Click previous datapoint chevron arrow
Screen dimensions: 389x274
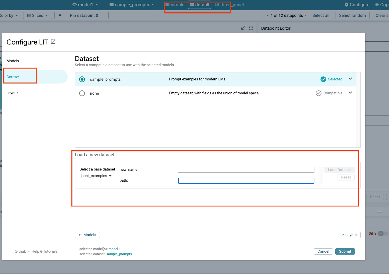[268, 15]
